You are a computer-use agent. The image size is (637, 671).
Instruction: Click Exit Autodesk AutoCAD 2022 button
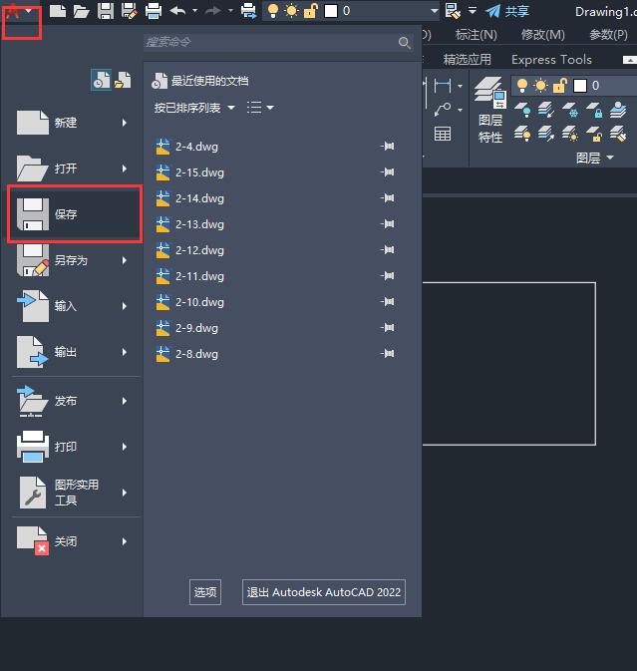coord(324,592)
